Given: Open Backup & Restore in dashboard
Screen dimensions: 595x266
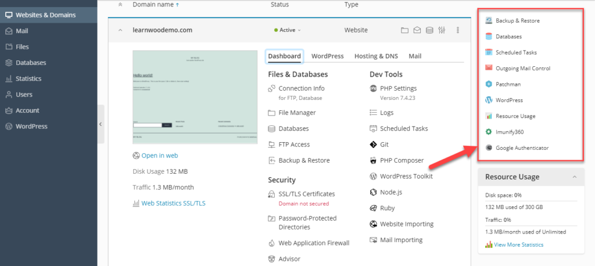Looking at the screenshot, I should point(304,160).
